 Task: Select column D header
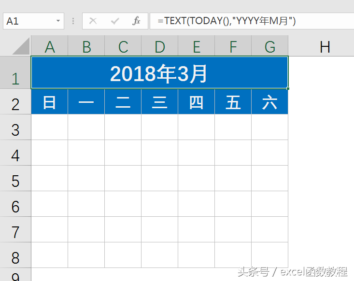coord(160,45)
